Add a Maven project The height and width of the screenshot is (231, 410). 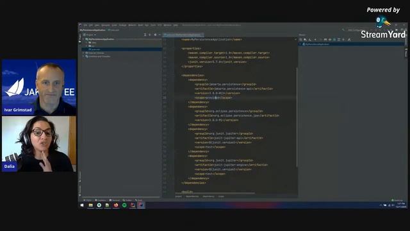[315, 40]
